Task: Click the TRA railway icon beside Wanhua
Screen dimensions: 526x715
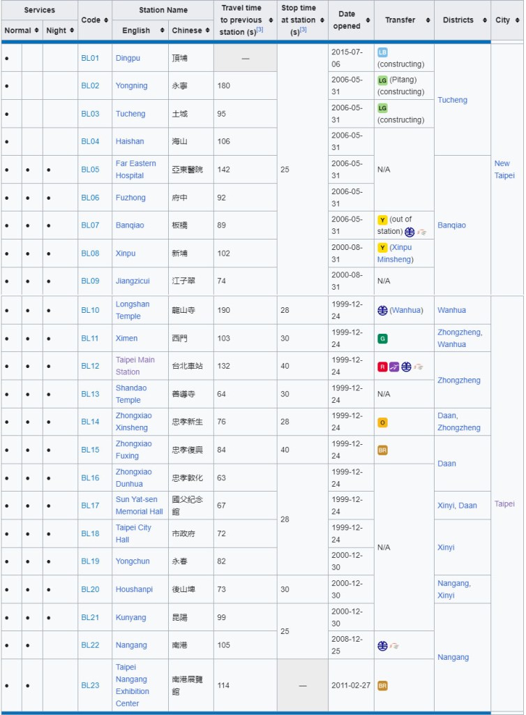Action: point(382,311)
